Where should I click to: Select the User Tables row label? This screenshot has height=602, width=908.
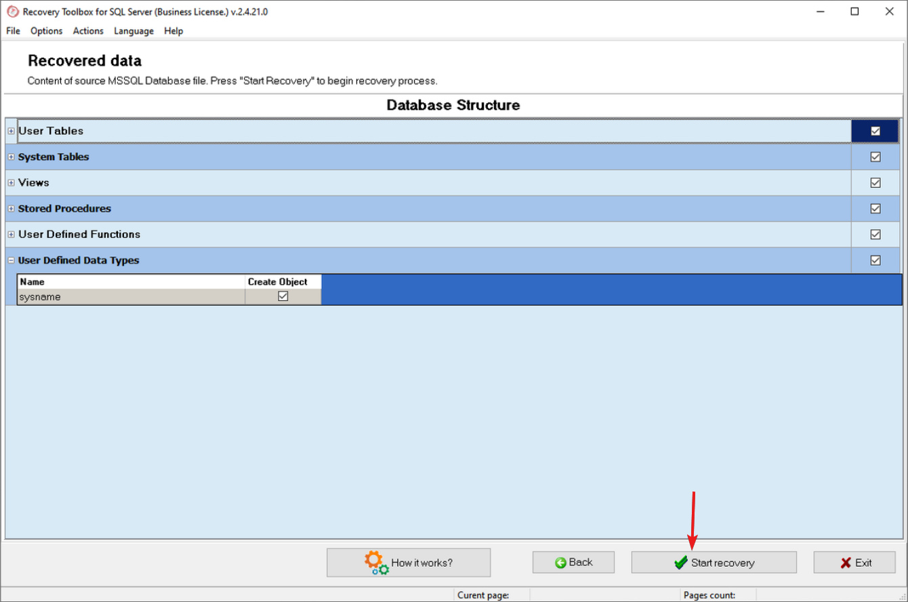tap(51, 131)
